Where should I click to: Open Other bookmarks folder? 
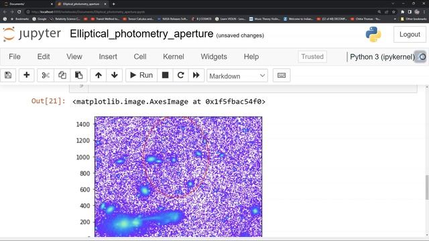(x=413, y=19)
